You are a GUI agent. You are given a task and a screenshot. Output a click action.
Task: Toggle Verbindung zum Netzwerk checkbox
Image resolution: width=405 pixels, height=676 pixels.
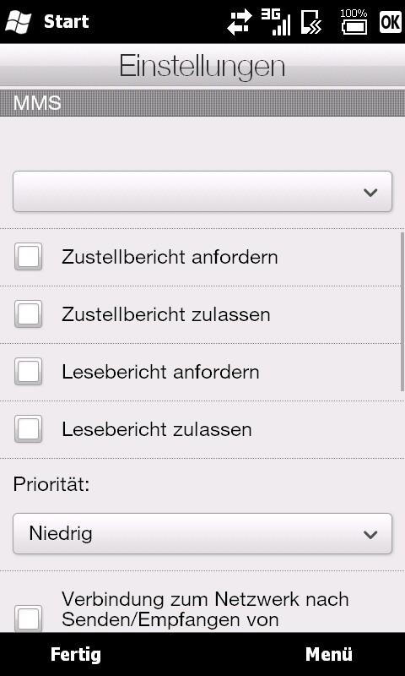click(x=29, y=619)
